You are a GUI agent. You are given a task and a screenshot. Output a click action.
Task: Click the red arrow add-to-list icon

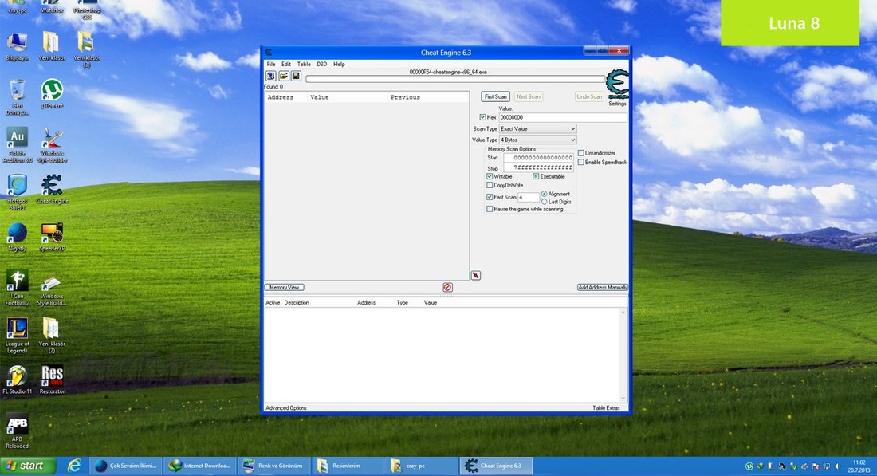coord(475,276)
